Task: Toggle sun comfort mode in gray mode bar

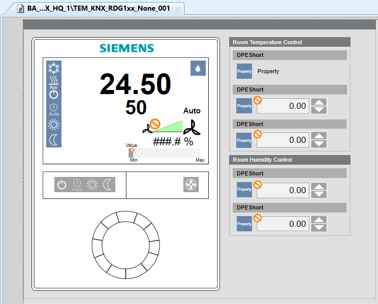Action: [x=92, y=185]
